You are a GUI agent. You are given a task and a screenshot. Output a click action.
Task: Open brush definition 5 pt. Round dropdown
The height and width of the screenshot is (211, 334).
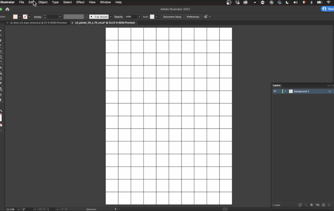click(x=110, y=17)
